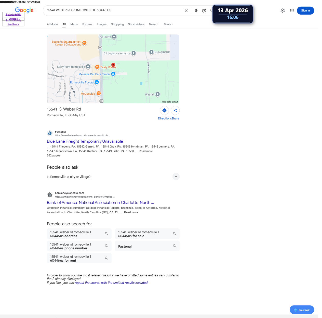Viewport: 322px width, 318px height.
Task: Open the Shopping tab
Action: (x=117, y=24)
